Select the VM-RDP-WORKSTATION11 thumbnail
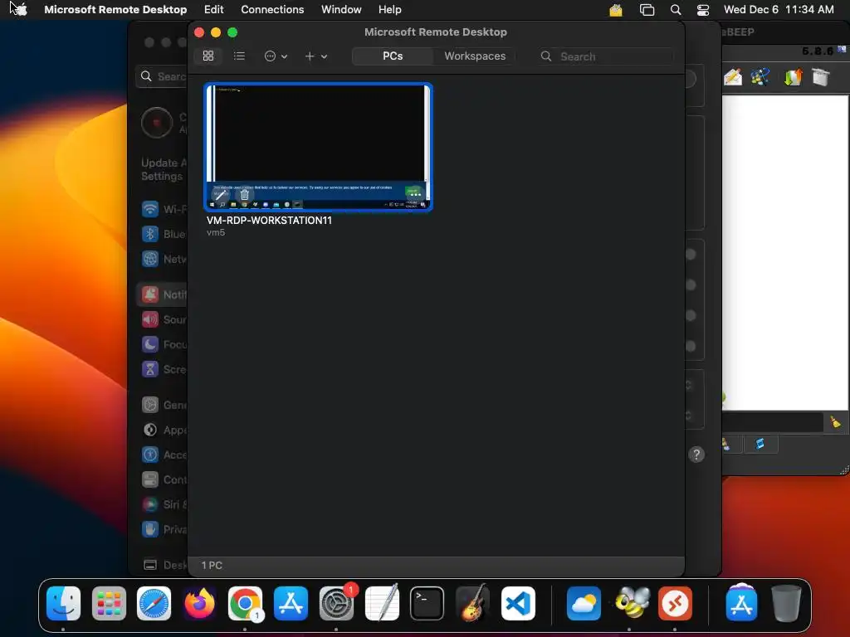The width and height of the screenshot is (850, 637). (318, 147)
